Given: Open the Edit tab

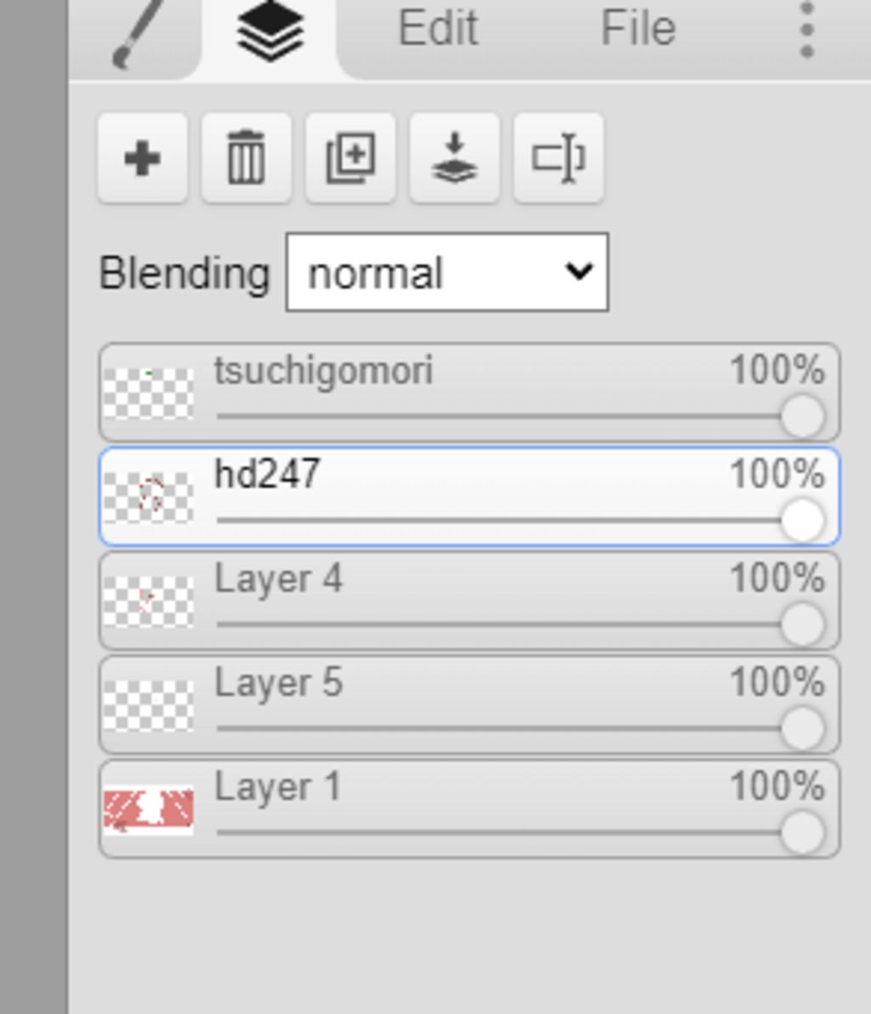Looking at the screenshot, I should click(x=438, y=29).
